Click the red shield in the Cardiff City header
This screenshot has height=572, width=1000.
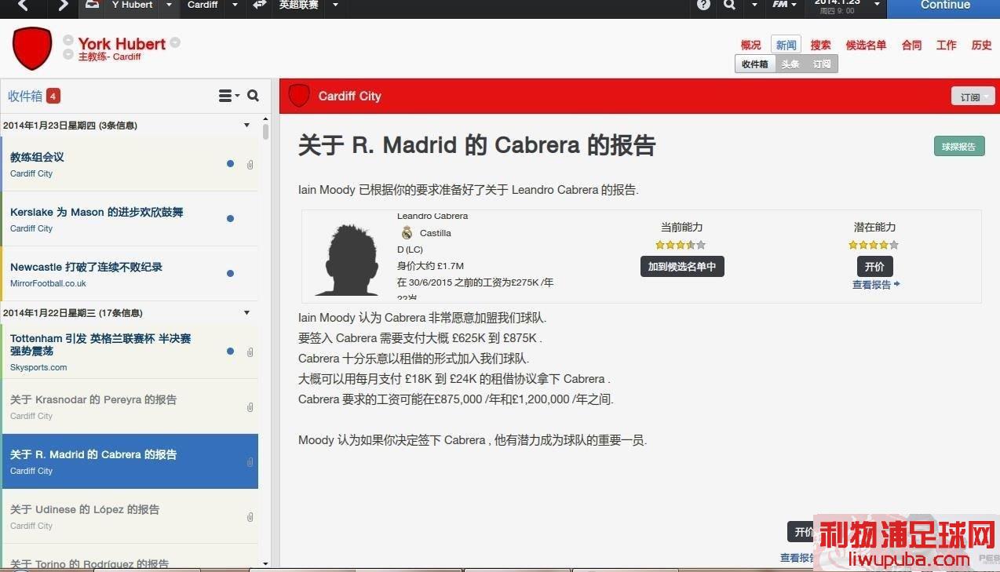tap(299, 96)
